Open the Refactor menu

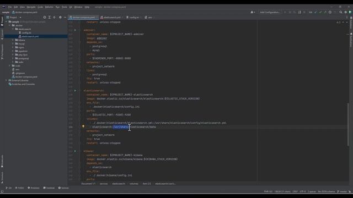pos(49,7)
